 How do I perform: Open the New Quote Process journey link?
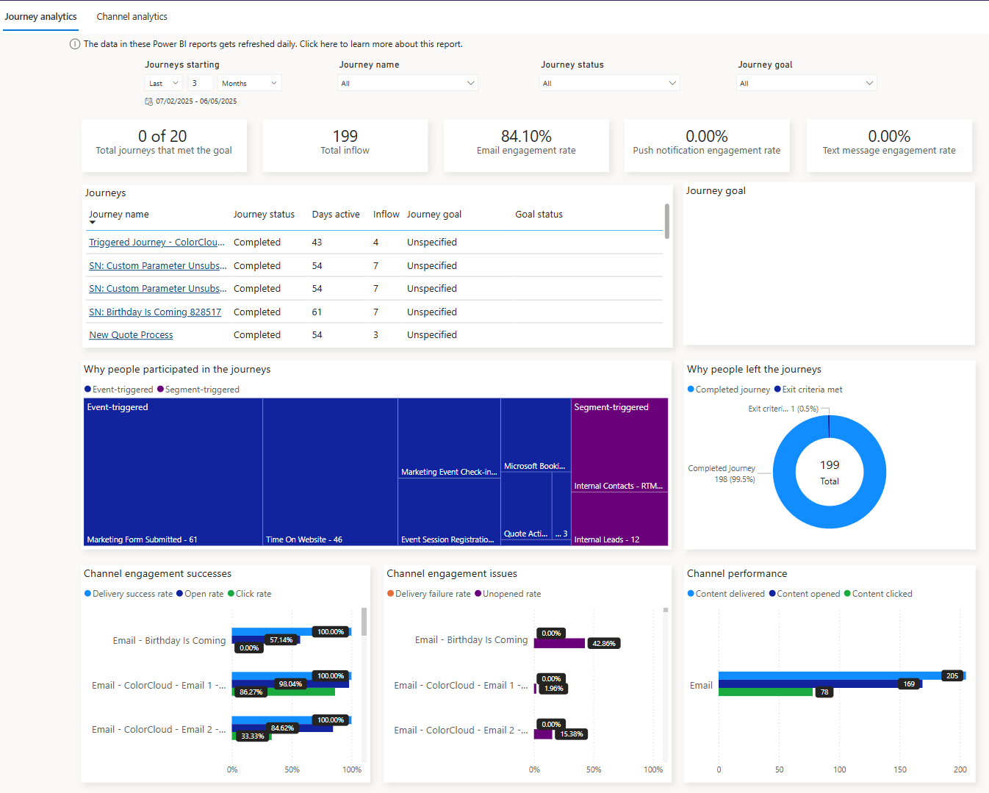pyautogui.click(x=131, y=335)
